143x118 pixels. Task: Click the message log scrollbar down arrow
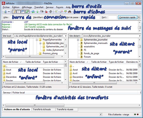coord(139,31)
